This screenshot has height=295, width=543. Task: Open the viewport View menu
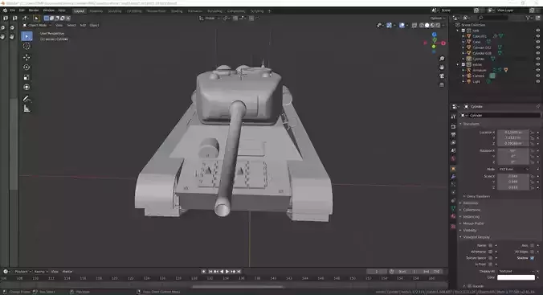(x=59, y=25)
